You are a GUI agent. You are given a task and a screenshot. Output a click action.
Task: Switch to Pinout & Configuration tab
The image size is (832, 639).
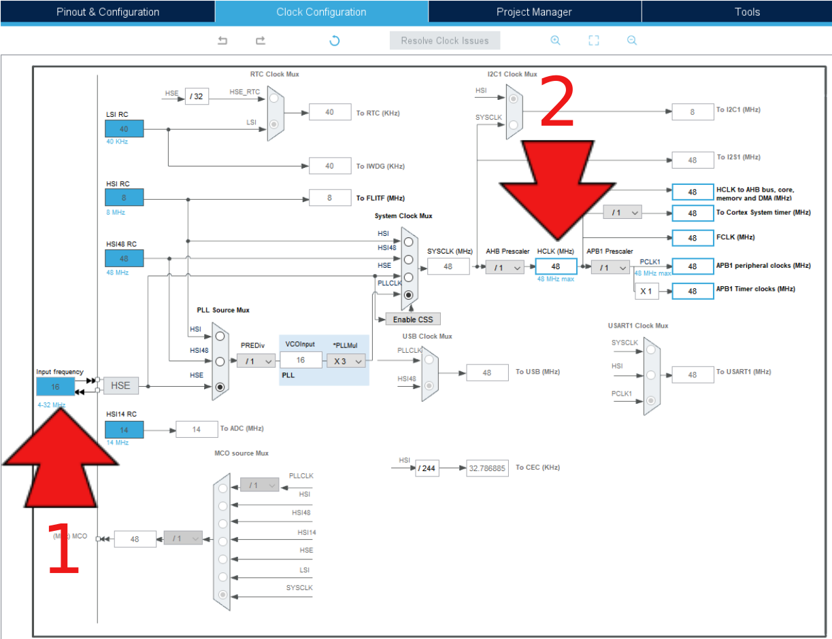107,12
